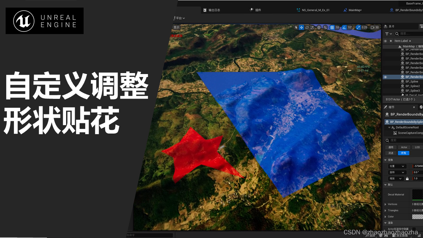This screenshot has width=423, height=238.
Task: Open the Color property swatch
Action: pyautogui.click(x=417, y=217)
